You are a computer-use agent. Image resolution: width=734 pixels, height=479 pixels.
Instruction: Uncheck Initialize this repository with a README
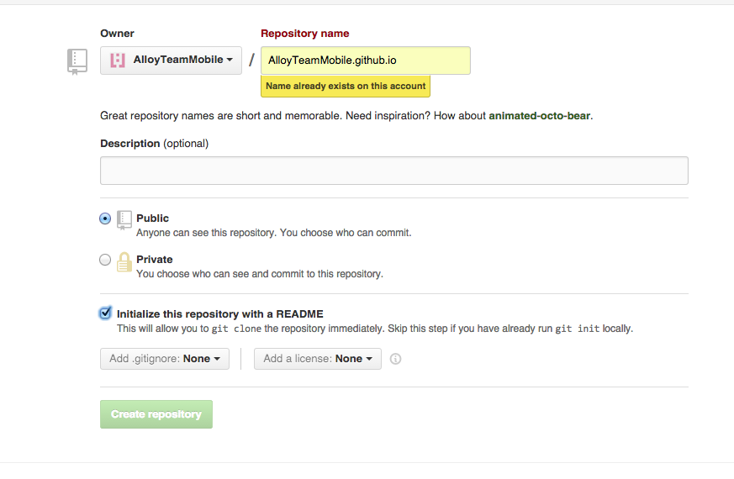tap(105, 313)
